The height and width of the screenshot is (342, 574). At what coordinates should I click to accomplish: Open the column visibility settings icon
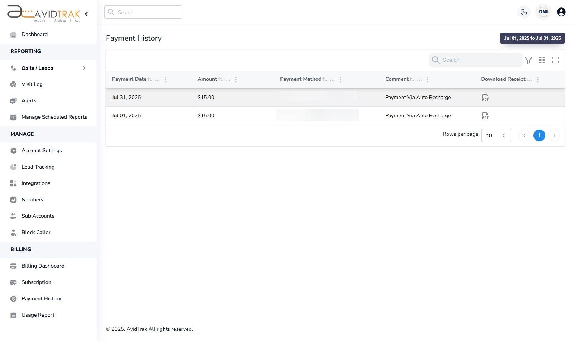542,60
